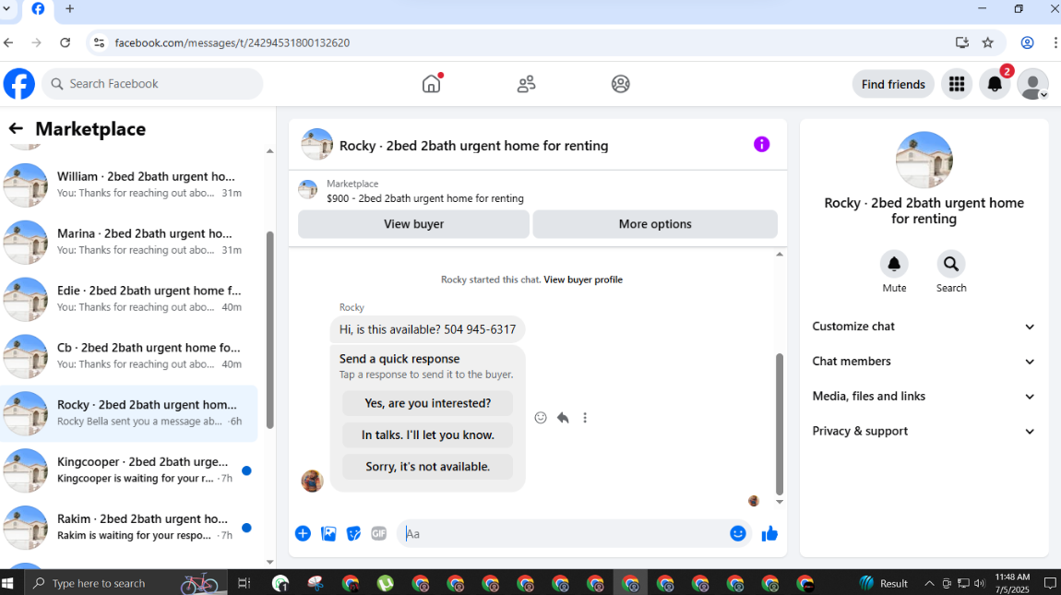Open taskbar clock showing 11:48 AM
1061x595 pixels.
pos(1012,583)
